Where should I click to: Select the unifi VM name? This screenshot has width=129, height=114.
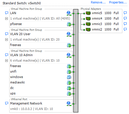pos(13,71)
